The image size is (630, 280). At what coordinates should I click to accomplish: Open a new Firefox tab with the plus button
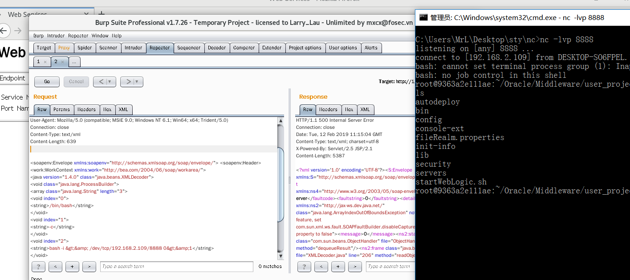(102, 14)
